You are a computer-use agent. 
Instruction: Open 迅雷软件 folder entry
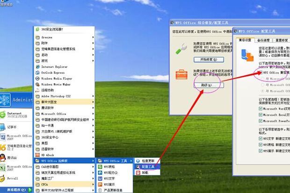(x=64, y=149)
